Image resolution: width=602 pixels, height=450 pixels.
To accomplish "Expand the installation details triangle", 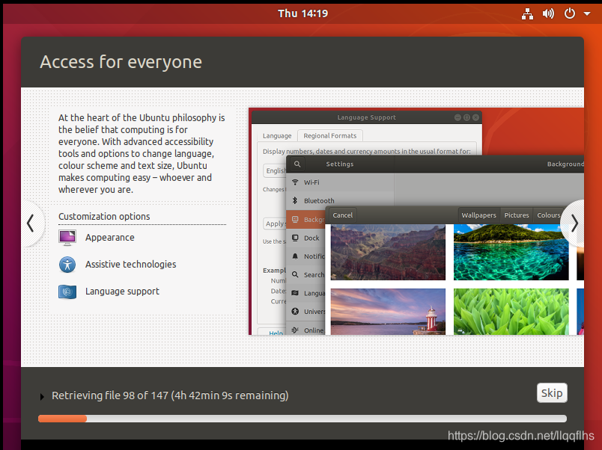I will [42, 397].
